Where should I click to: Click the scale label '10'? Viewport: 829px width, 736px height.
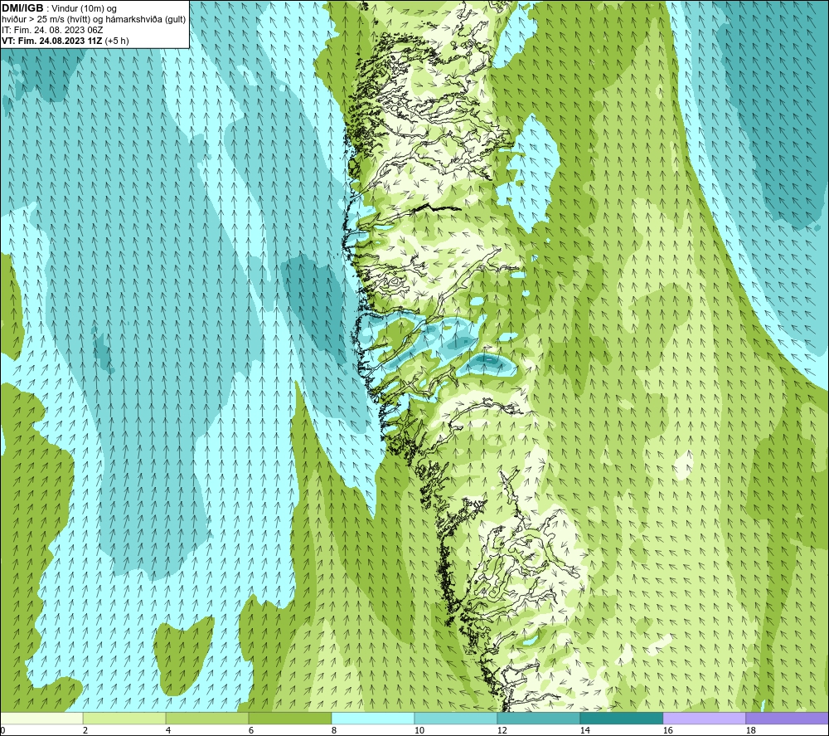tap(419, 731)
